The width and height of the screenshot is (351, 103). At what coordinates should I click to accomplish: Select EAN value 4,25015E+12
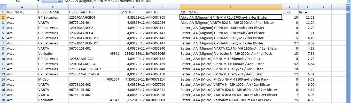click(x=132, y=79)
